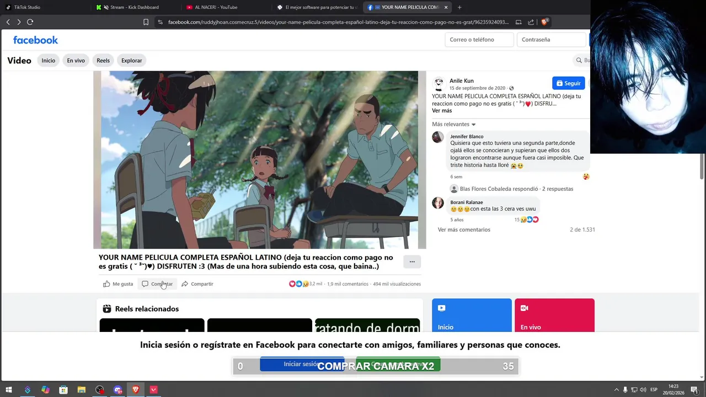The height and width of the screenshot is (397, 706).
Task: Open Microsoft Store from the taskbar
Action: pos(63,390)
